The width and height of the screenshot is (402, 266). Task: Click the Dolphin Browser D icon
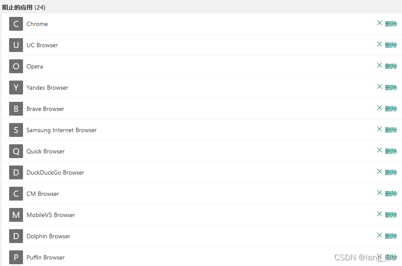click(16, 236)
